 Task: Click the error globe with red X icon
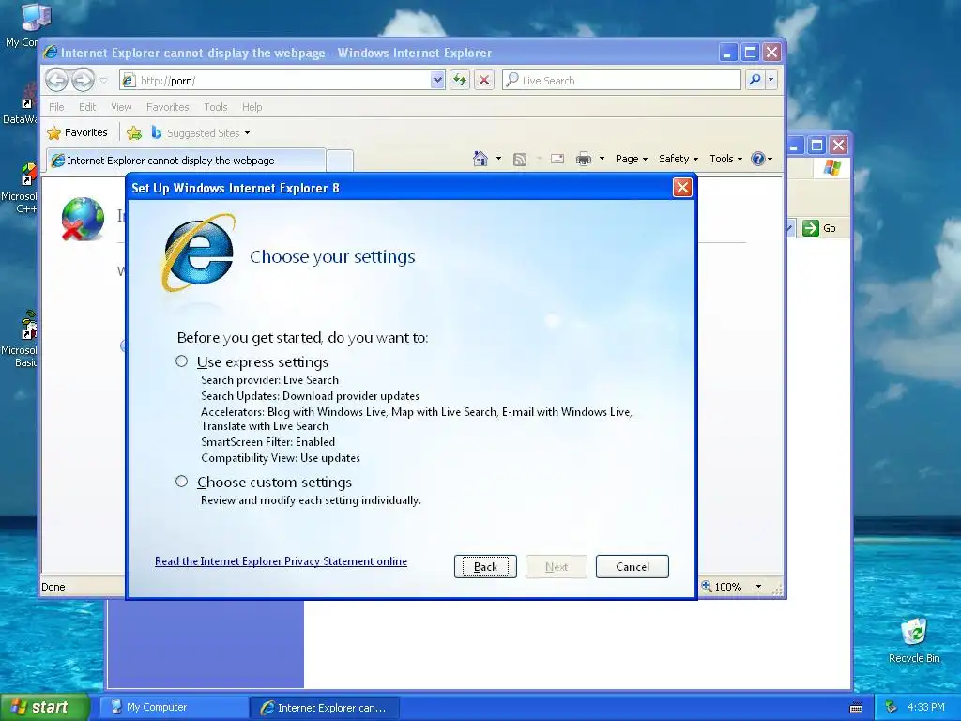point(83,219)
